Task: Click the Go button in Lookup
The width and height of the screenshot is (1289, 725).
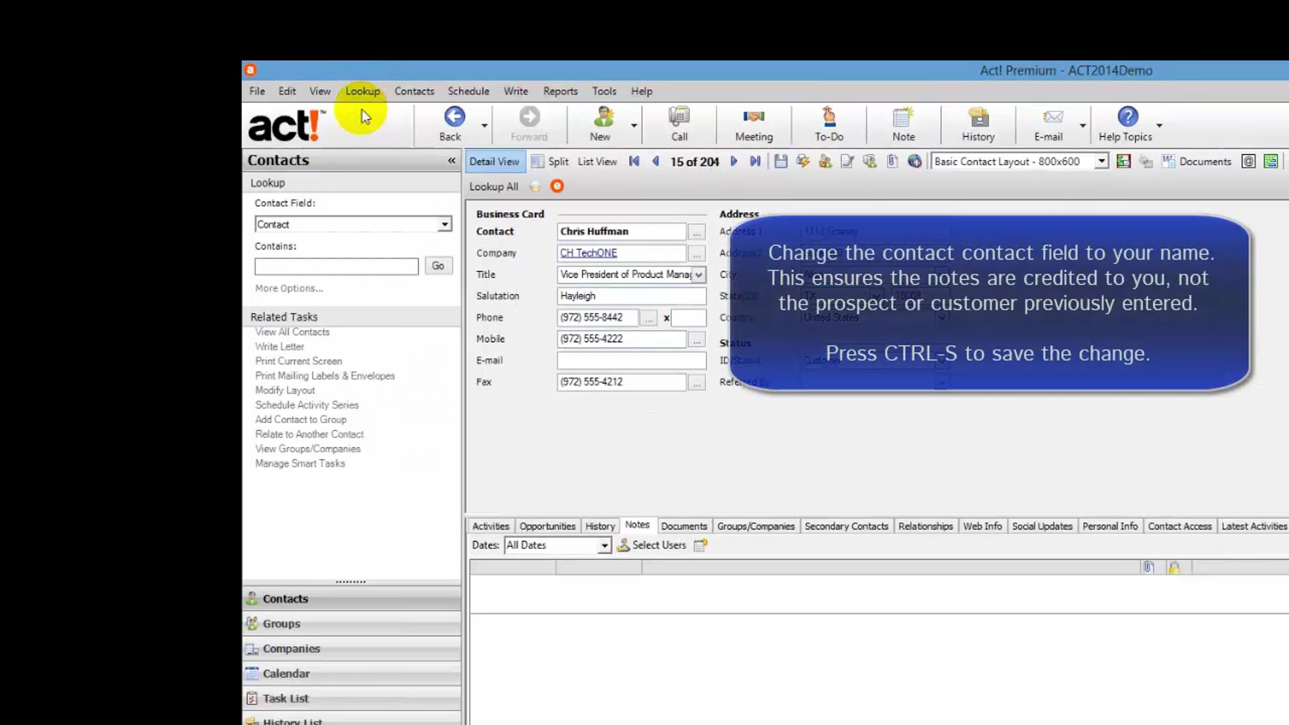Action: coord(438,266)
